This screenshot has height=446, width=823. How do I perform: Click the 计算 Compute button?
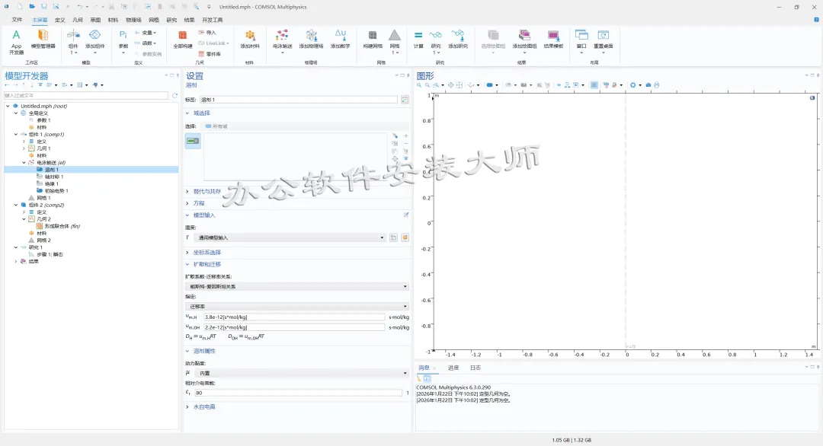coord(418,40)
